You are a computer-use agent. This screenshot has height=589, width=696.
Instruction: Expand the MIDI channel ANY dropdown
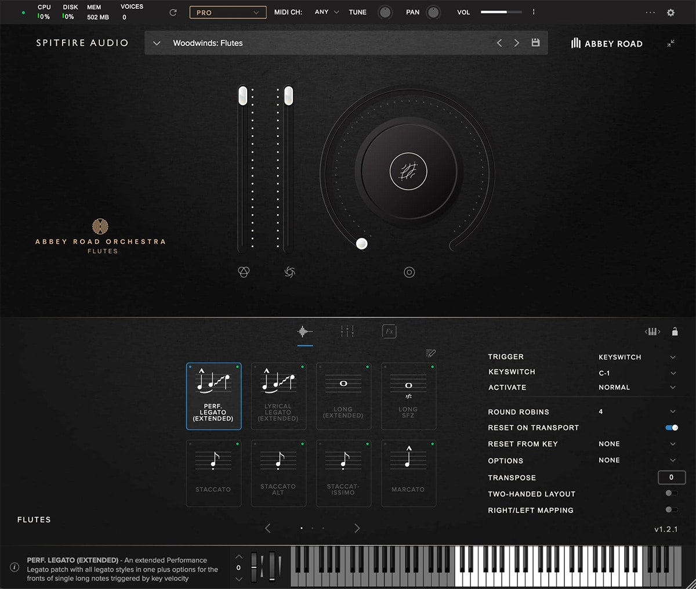click(327, 12)
